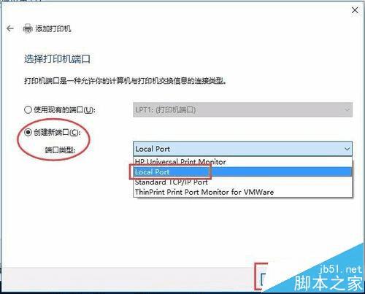365x294 pixels.
Task: Click the printer icon beside 添加打印机
Action: point(28,28)
